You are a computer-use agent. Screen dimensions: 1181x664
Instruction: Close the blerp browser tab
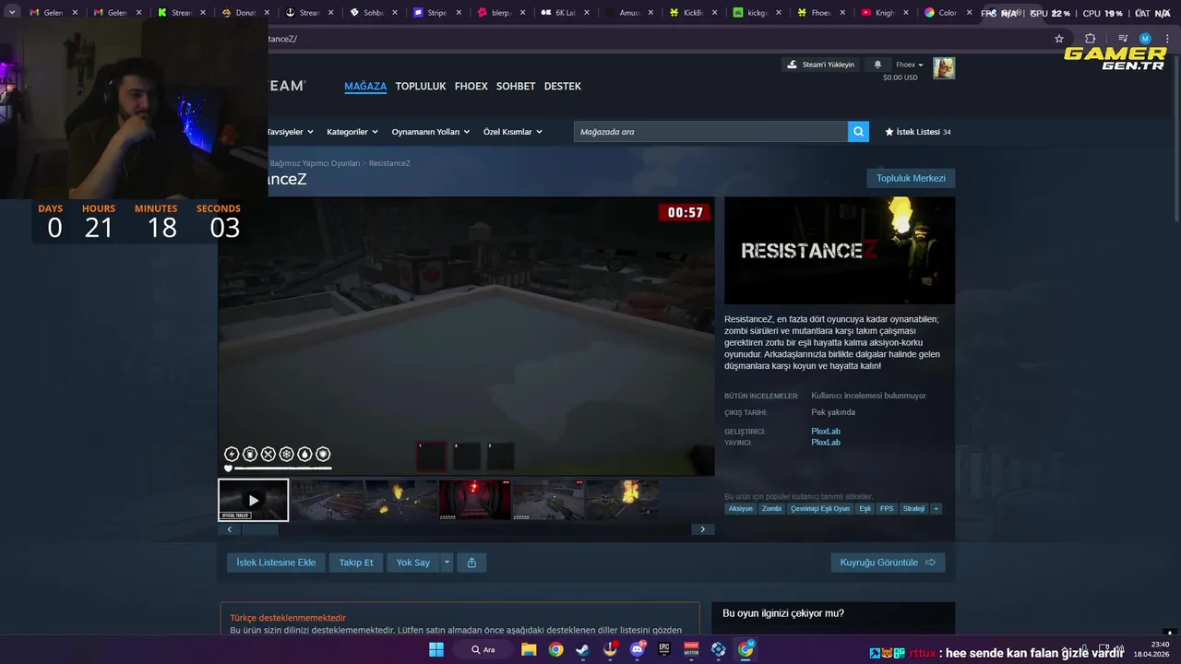click(522, 13)
